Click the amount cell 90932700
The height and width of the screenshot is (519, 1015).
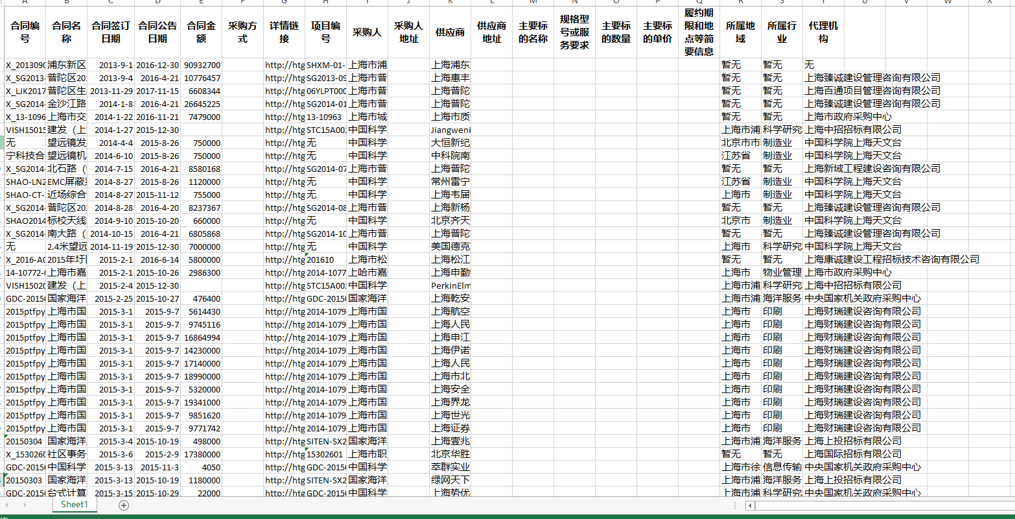[x=202, y=65]
